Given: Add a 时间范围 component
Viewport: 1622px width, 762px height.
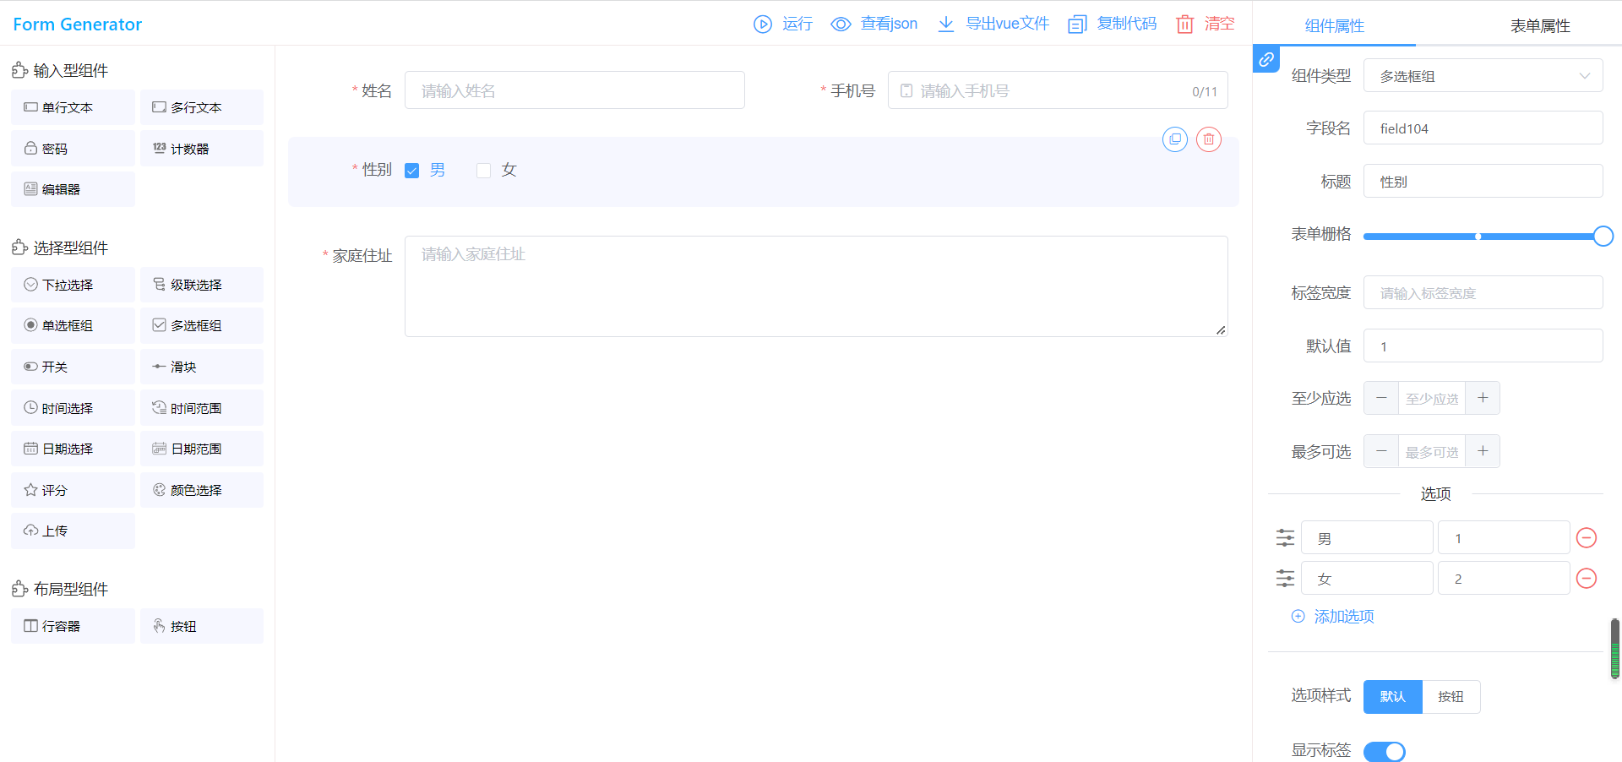Looking at the screenshot, I should click(202, 408).
